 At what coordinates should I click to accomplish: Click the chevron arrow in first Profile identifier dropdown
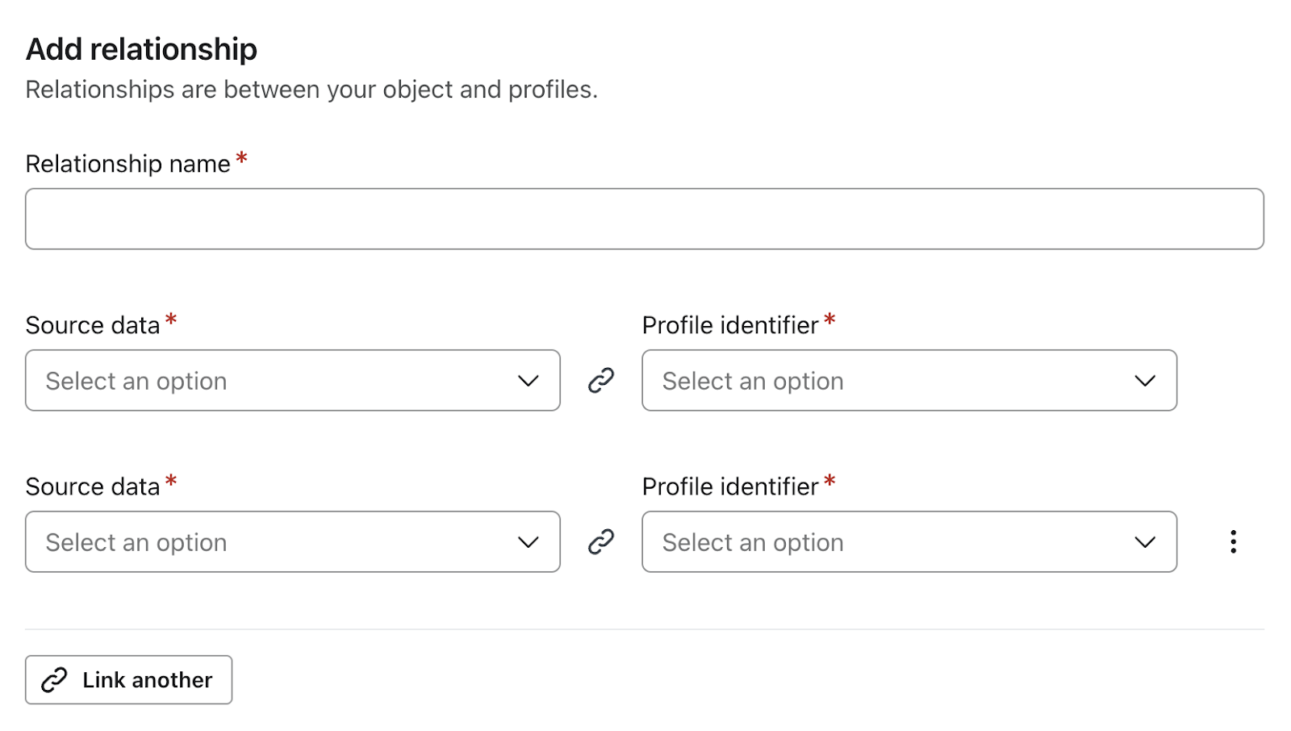tap(1145, 381)
